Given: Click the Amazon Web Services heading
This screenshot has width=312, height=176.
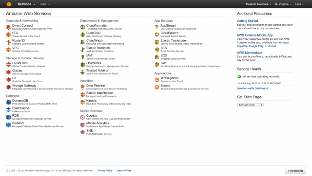Looking at the screenshot, I should tap(28, 14).
